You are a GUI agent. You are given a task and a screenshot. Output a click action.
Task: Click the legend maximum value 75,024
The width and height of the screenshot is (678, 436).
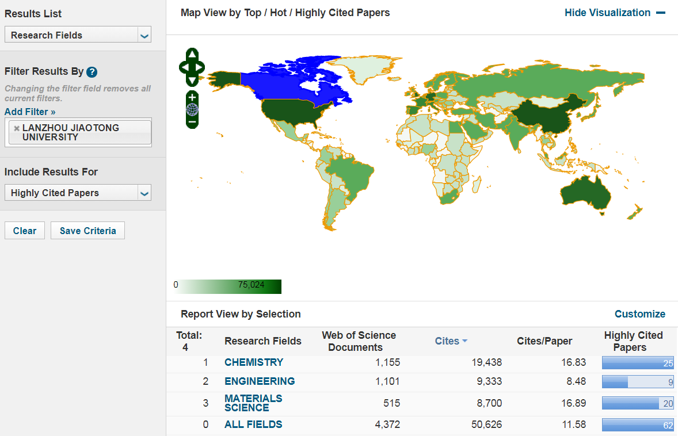pyautogui.click(x=251, y=285)
